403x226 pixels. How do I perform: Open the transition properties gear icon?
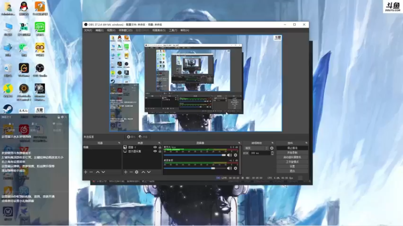click(272, 148)
